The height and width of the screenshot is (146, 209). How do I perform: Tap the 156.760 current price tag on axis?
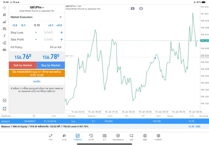coord(205,41)
